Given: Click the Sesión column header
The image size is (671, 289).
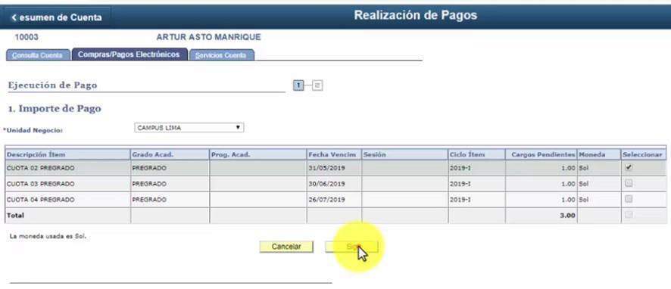Looking at the screenshot, I should (x=405, y=155).
